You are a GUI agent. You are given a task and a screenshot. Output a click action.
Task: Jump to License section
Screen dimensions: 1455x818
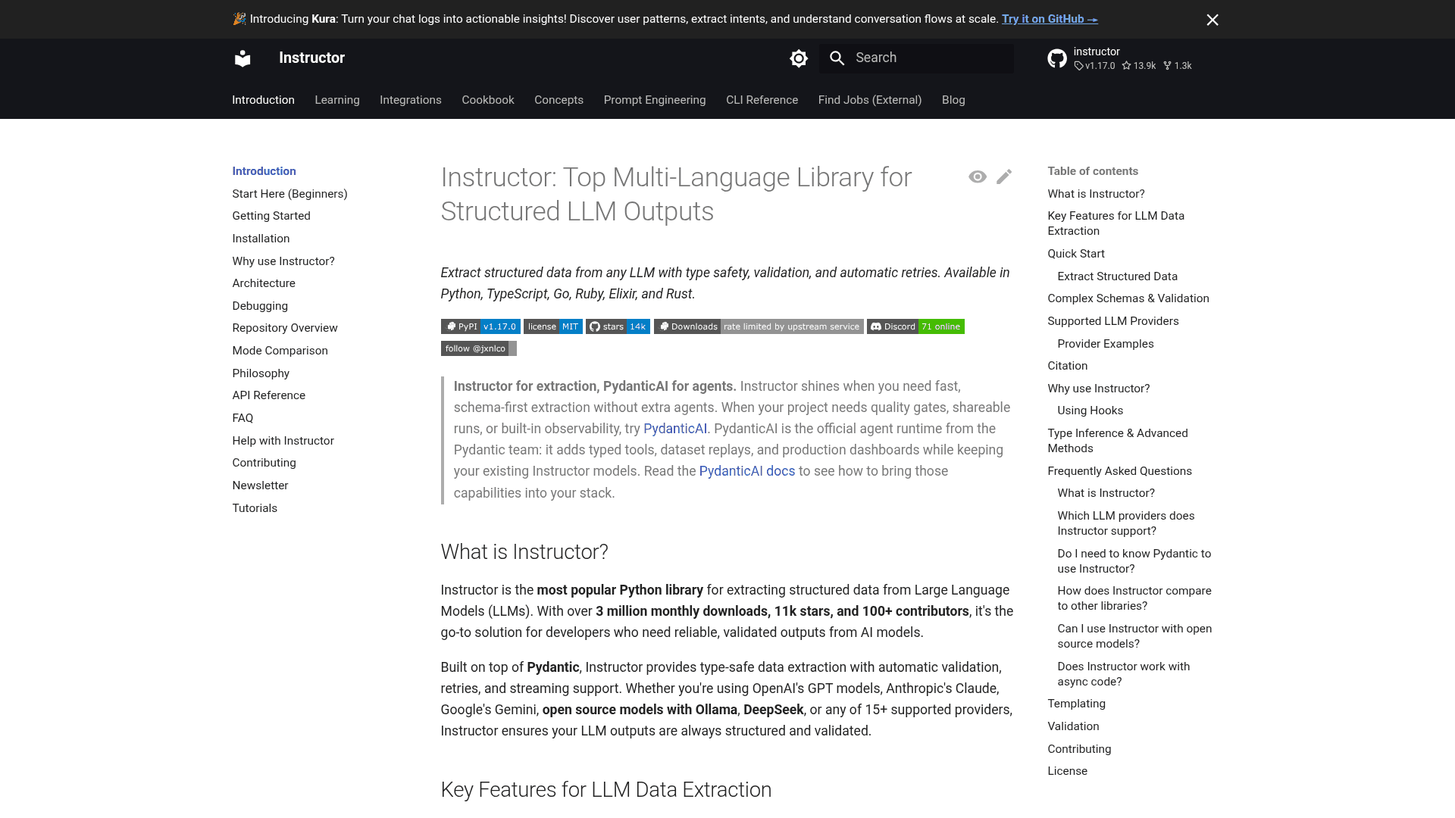click(1067, 771)
